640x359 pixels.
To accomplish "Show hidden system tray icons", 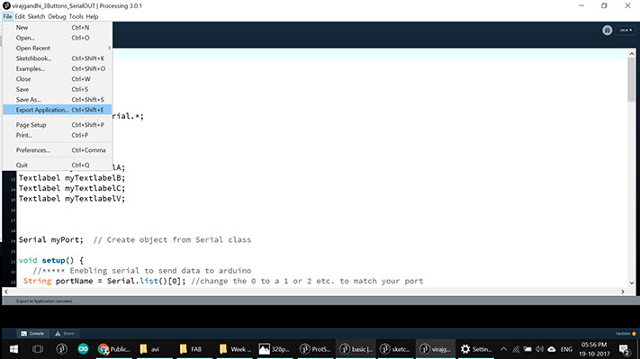I will coord(504,349).
